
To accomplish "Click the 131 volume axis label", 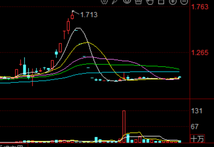I will [x=197, y=111].
